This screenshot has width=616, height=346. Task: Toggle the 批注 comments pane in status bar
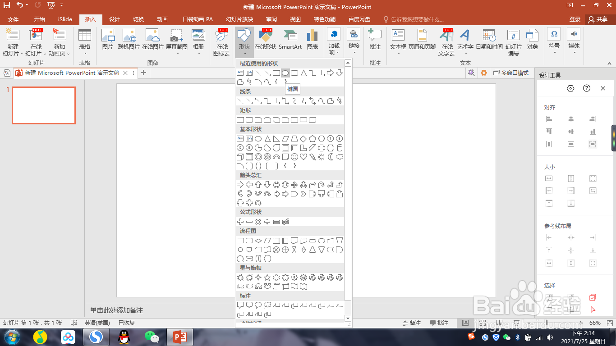coord(439,323)
